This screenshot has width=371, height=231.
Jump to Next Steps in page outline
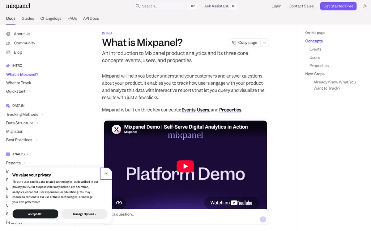click(315, 74)
